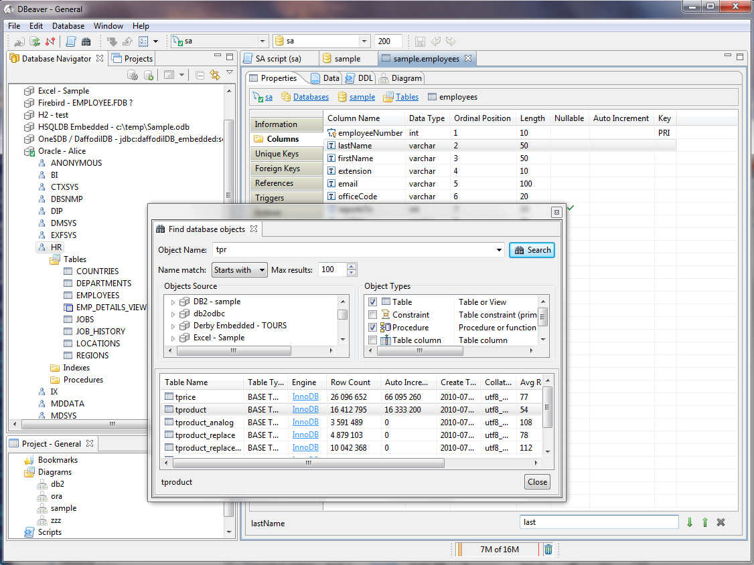Click the Search button

532,250
